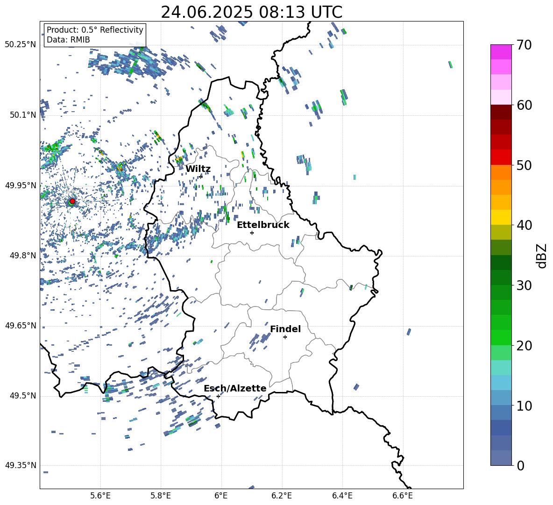
Task: Click the 49.35°N latitude label
Action: (x=21, y=465)
